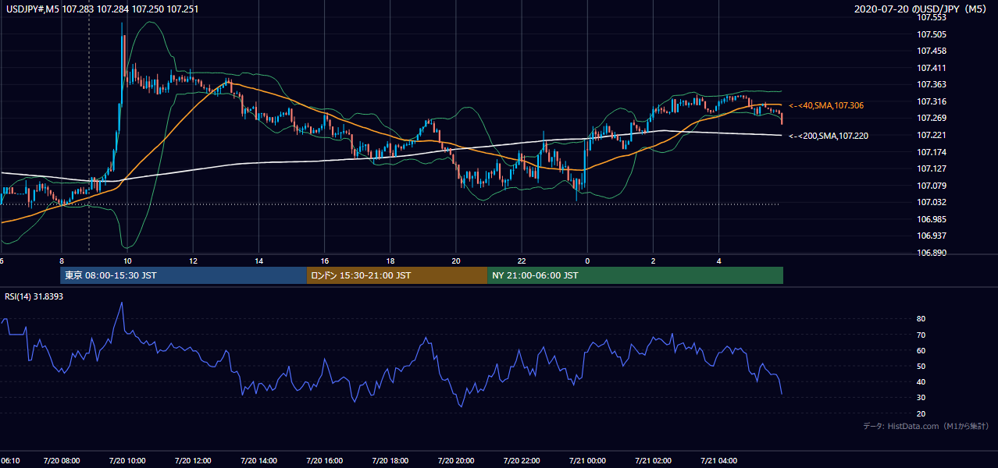Screen dimensions: 998x468
Task: Click price axis value 106.890
Action: [932, 253]
